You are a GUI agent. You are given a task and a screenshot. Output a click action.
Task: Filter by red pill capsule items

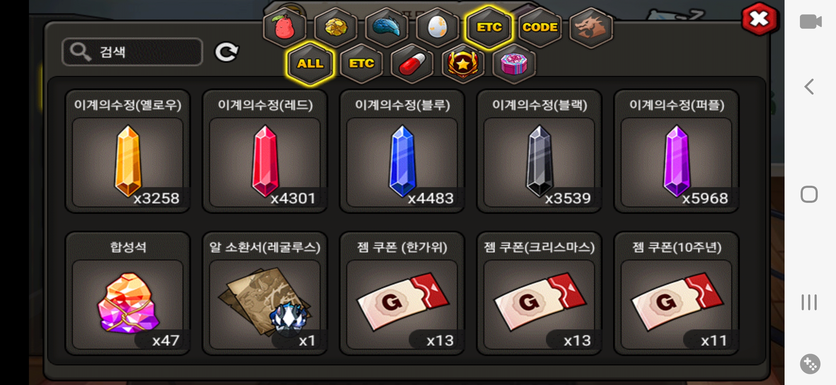point(412,64)
